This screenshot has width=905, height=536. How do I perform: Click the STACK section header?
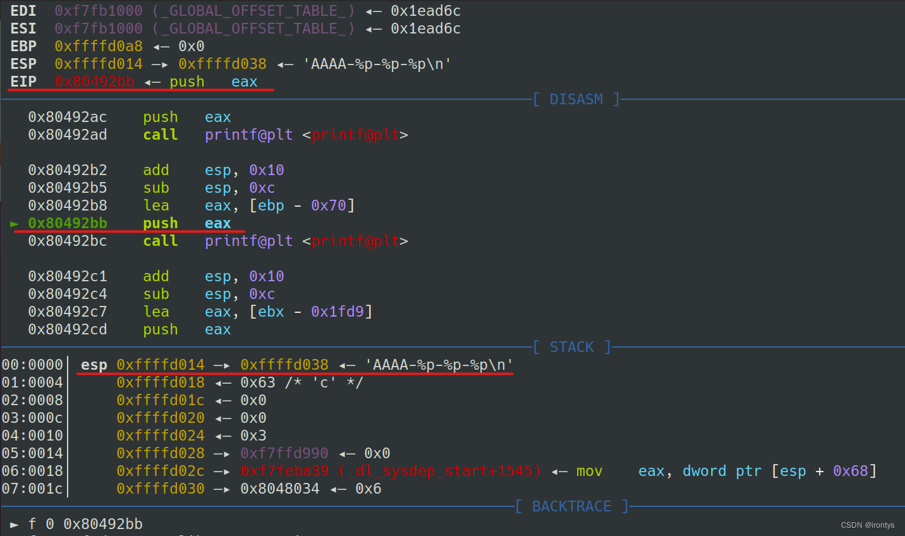point(572,347)
